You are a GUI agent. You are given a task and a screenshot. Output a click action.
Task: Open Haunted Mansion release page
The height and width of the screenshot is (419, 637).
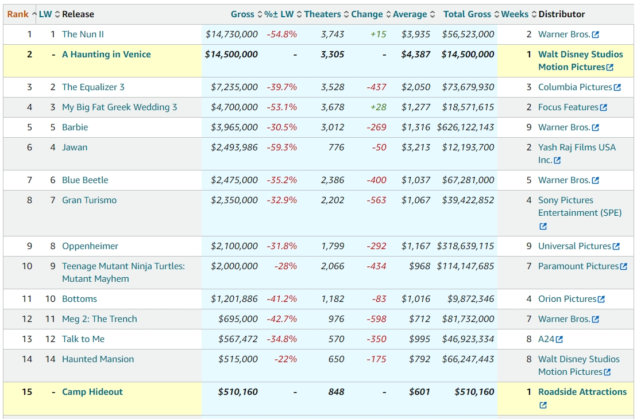tap(98, 359)
